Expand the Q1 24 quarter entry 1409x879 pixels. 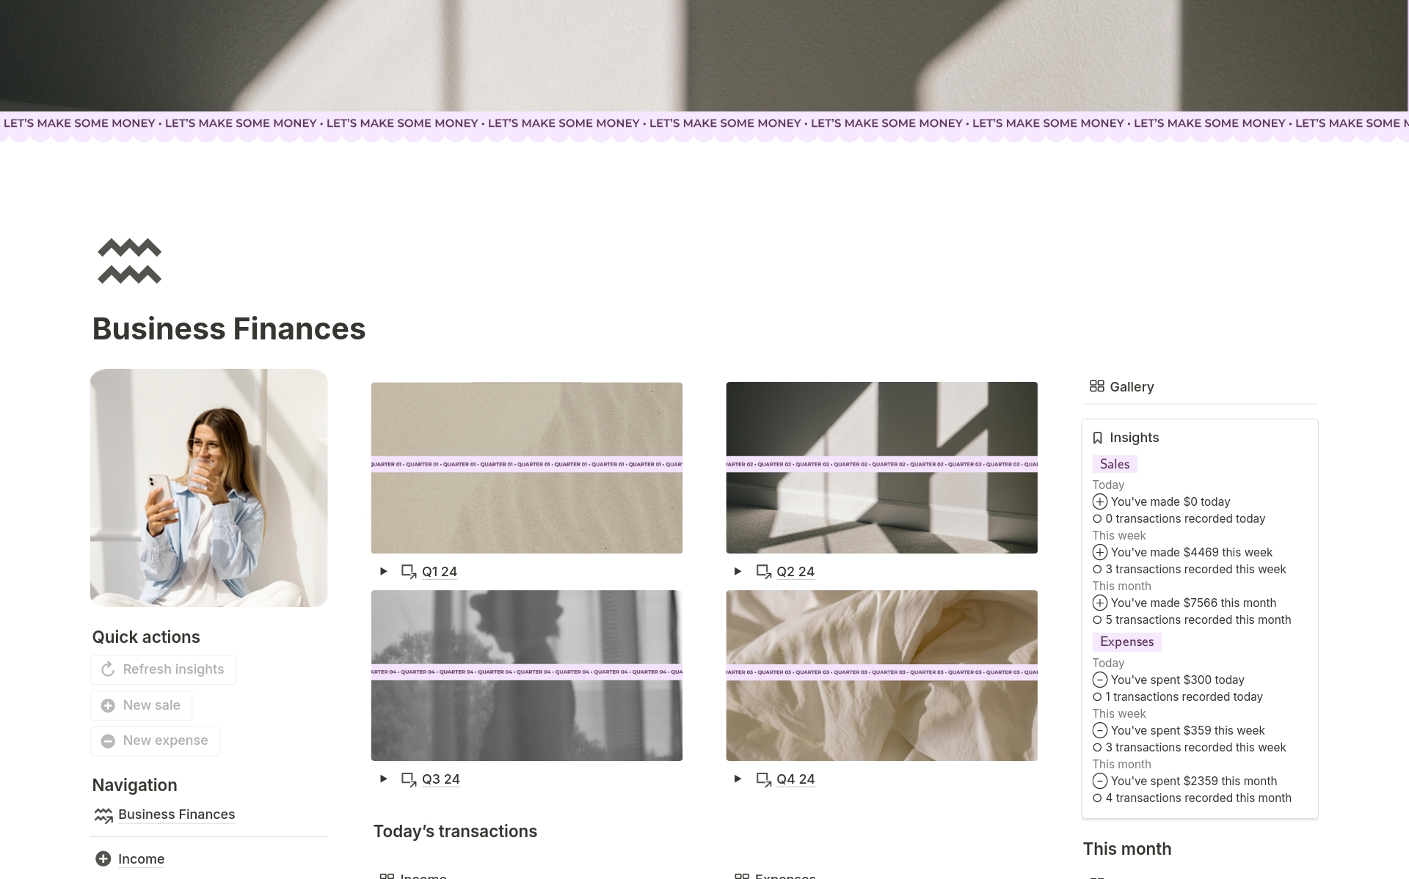click(385, 571)
